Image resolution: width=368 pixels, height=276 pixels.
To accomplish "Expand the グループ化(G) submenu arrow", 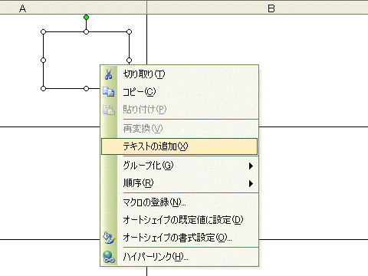I will [251, 166].
